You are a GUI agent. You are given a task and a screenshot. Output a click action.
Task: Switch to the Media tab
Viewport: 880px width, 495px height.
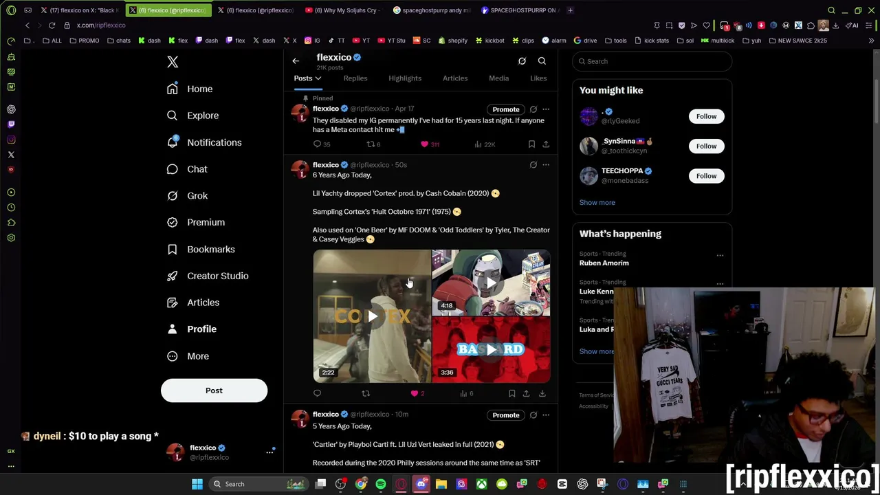[x=498, y=78]
